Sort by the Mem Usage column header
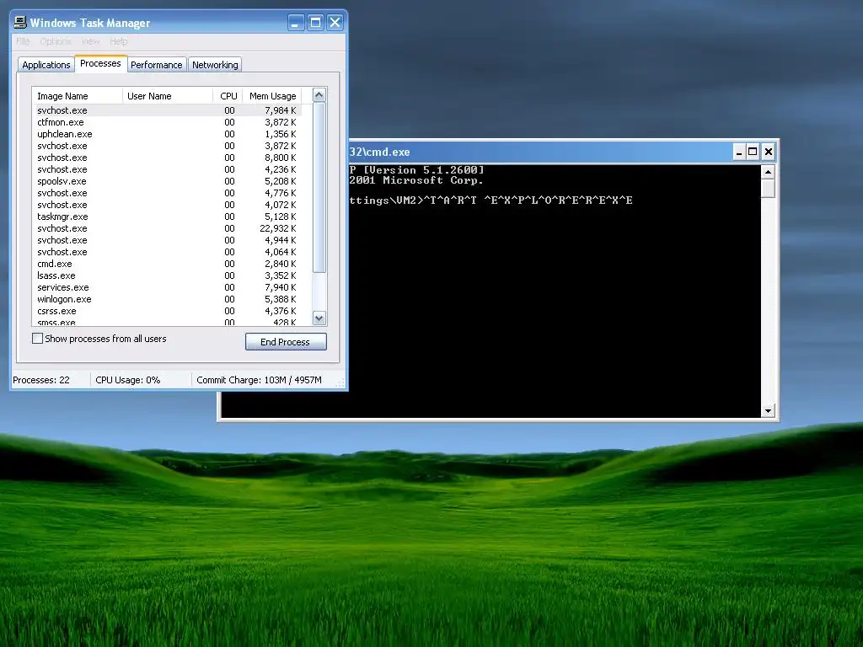The image size is (863, 647). point(272,96)
